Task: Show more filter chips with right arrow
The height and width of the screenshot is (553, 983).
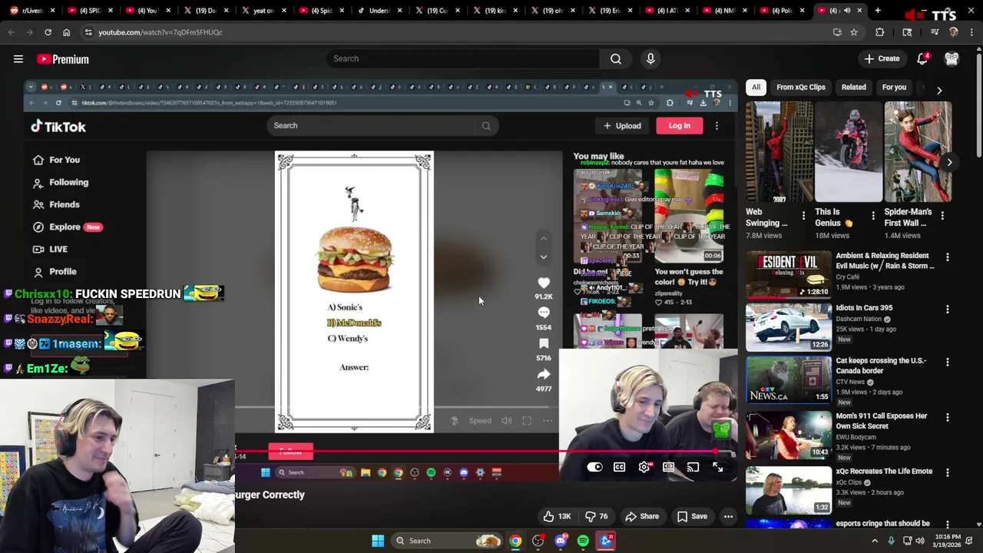Action: [938, 90]
